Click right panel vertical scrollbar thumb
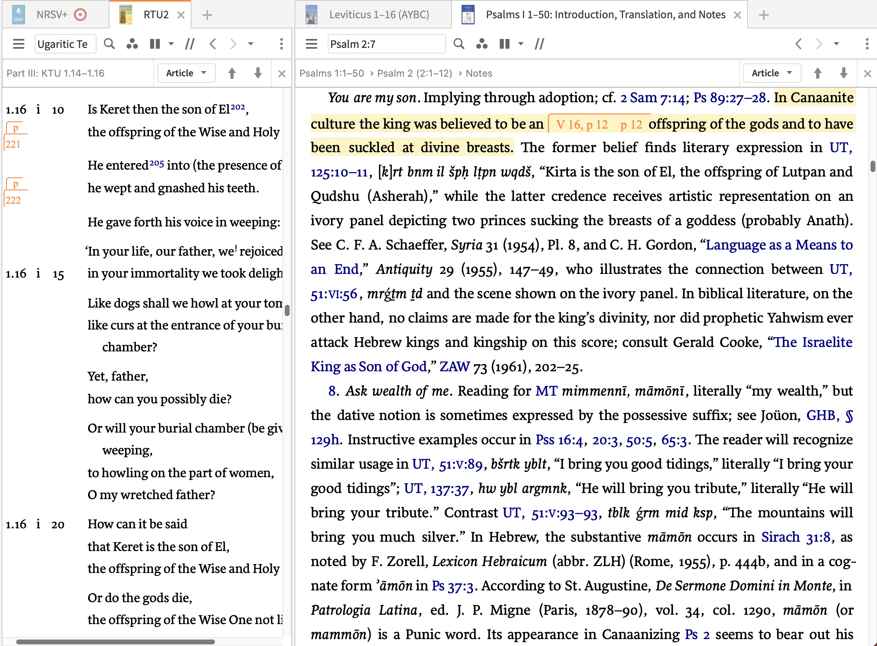Screen dimensions: 877x646 873,166
